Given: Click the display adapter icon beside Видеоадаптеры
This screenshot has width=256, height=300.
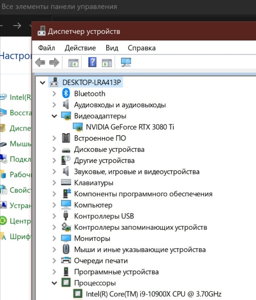Looking at the screenshot, I should coord(66,116).
